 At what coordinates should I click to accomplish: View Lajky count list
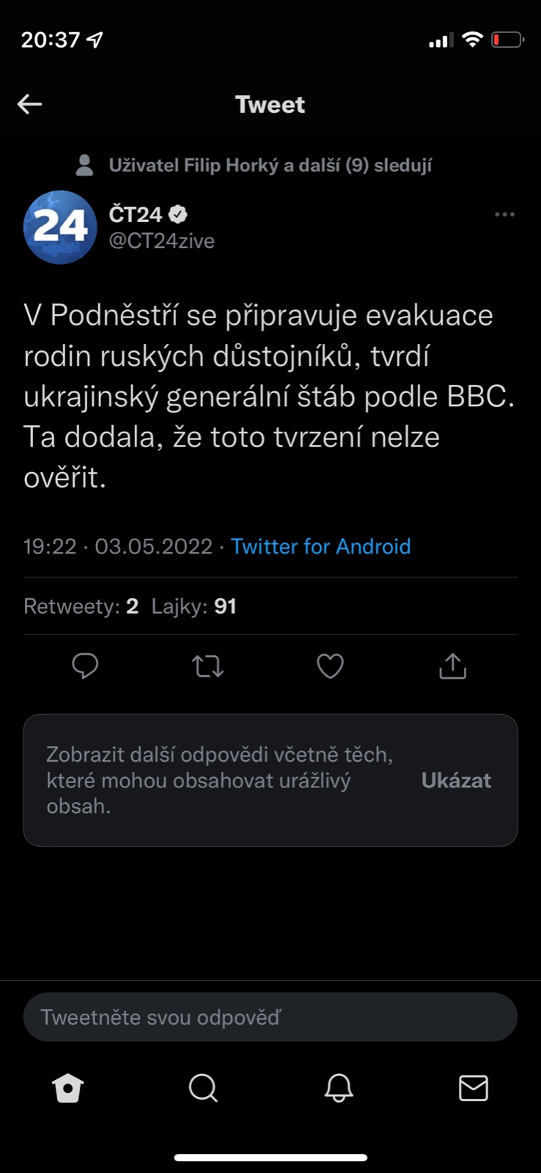click(x=194, y=606)
